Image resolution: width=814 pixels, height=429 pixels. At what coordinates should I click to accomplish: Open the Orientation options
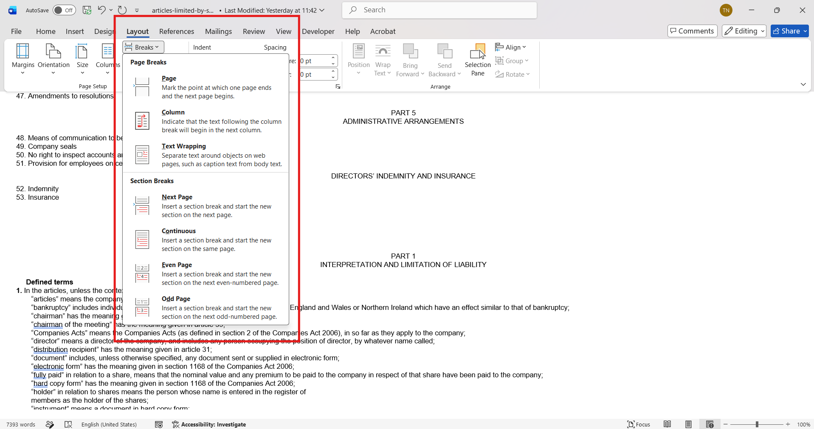54,59
